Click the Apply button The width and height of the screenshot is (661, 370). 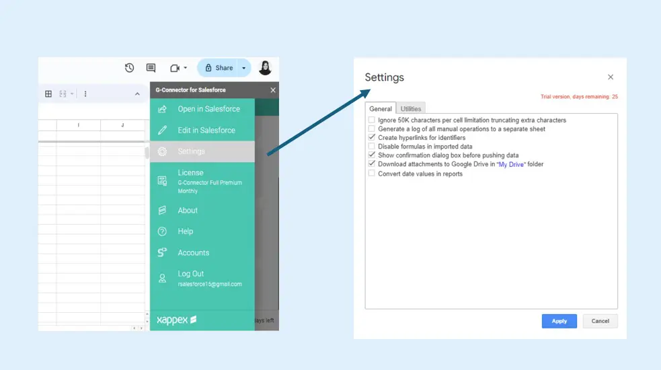(x=559, y=321)
